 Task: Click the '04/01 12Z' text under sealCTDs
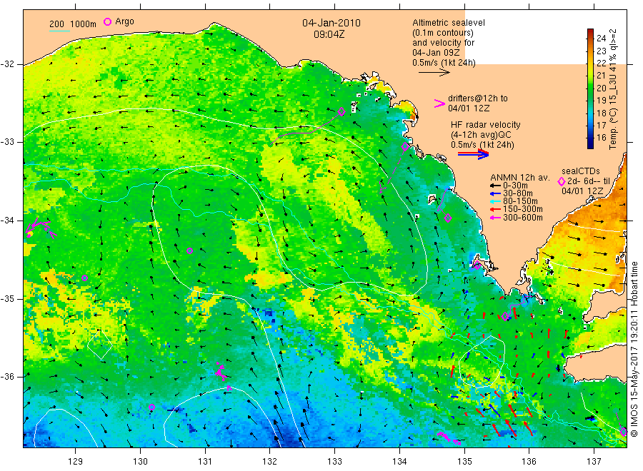582,191
